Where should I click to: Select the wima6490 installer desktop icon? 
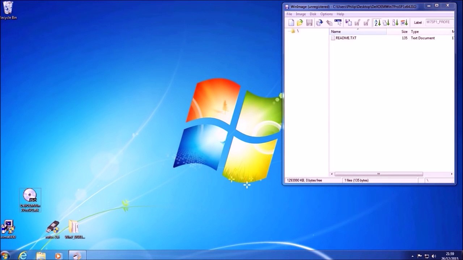(8, 229)
